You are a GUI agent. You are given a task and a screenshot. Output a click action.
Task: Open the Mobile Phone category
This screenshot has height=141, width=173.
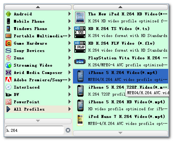coord(38,21)
